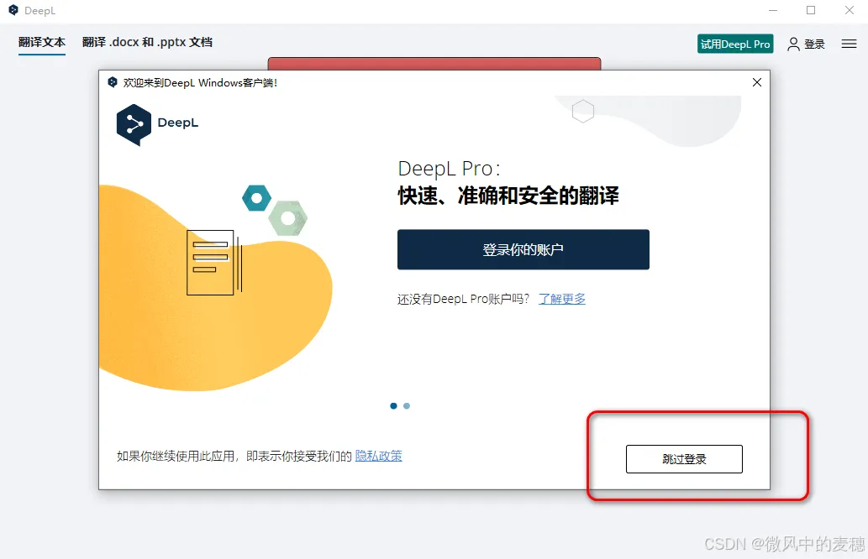Click the 试用DeepL Pro button
Image resolution: width=868 pixels, height=559 pixels.
(735, 44)
